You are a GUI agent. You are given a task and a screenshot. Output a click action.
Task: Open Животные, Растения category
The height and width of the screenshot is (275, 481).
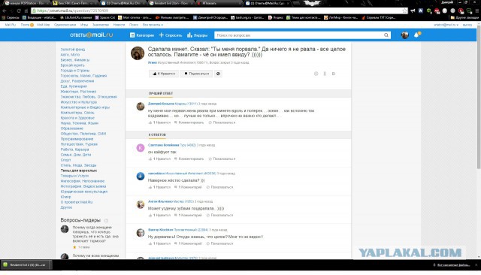click(x=78, y=92)
